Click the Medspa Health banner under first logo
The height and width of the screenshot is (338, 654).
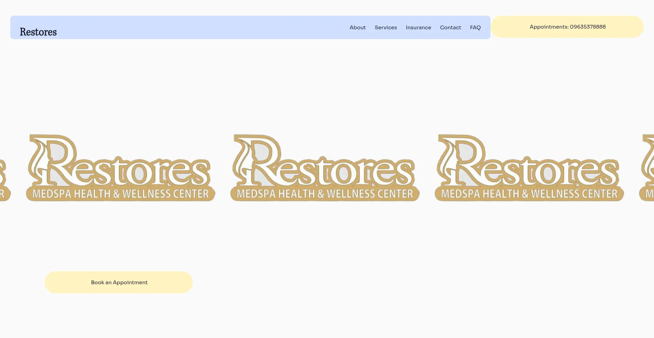tap(121, 194)
